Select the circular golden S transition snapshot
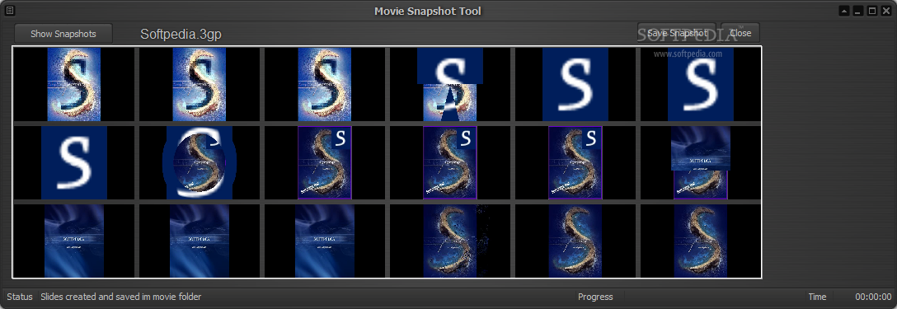 [x=199, y=162]
